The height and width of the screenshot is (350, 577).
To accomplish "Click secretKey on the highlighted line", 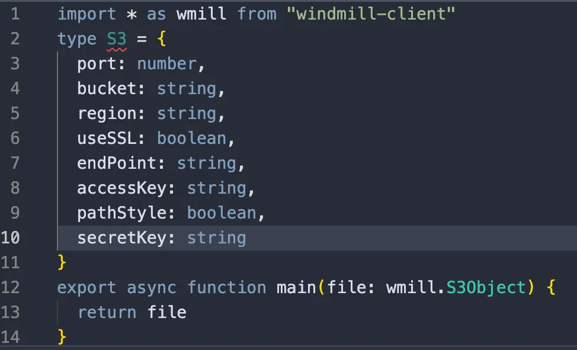I will 121,237.
